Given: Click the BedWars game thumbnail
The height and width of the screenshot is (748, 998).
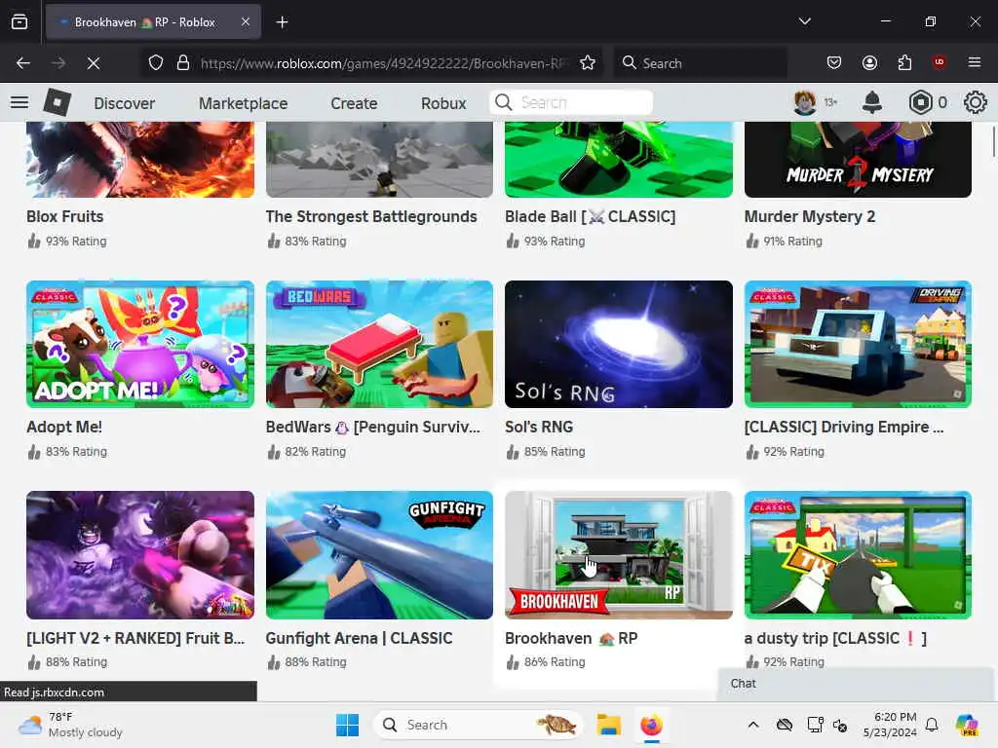Looking at the screenshot, I should [x=379, y=344].
